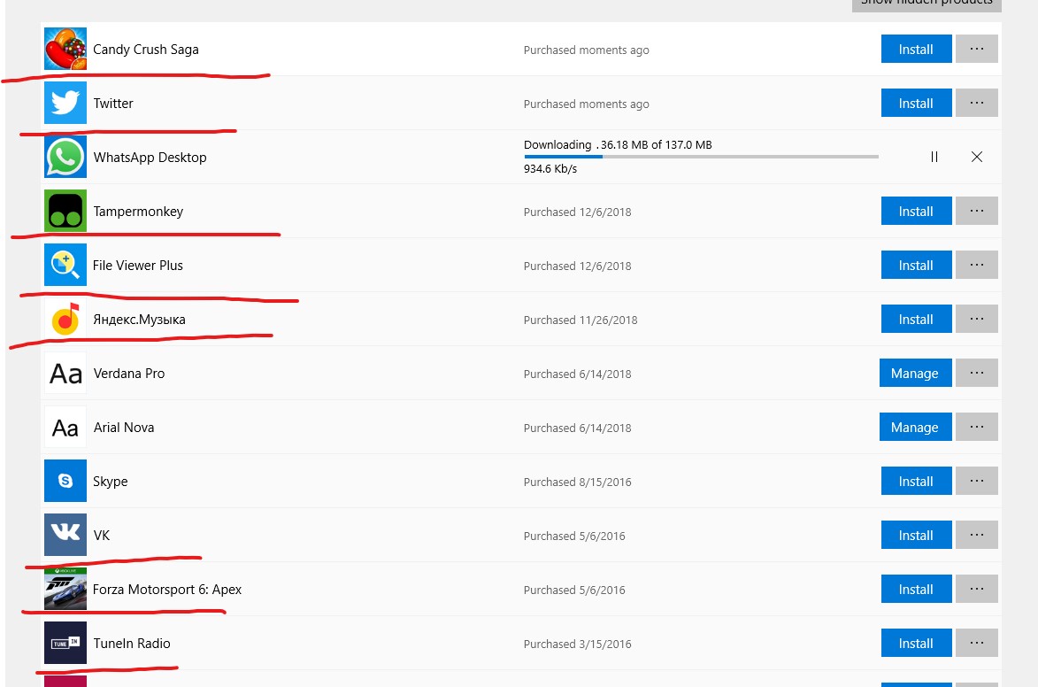Viewport: 1038px width, 687px height.
Task: Click the TuneIn Radio title text
Action: pyautogui.click(x=132, y=644)
